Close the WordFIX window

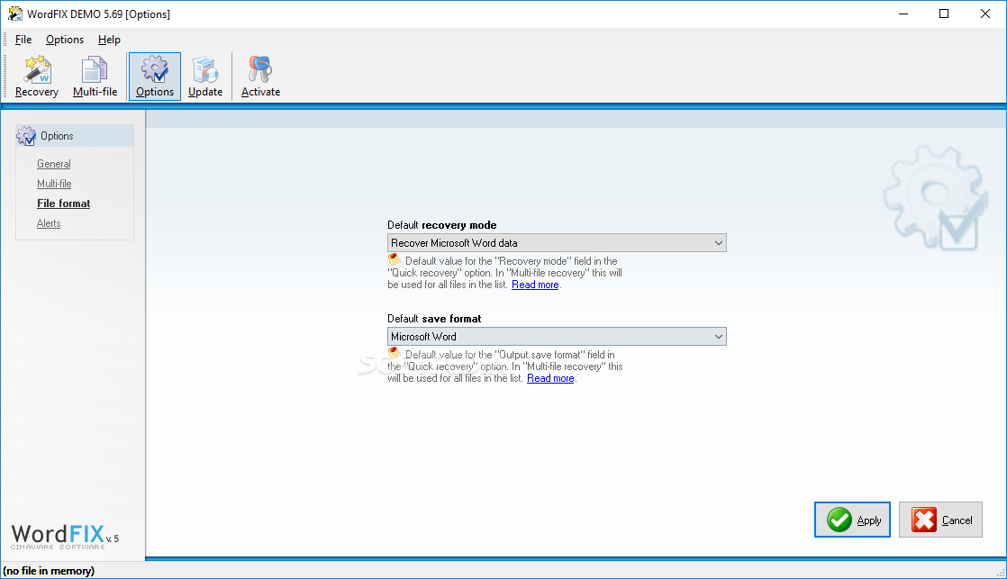pos(985,14)
